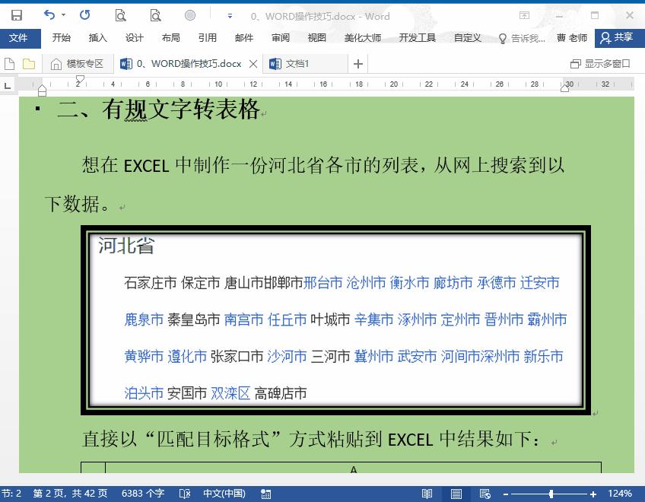Click the Redo/Repeat icon
Image resolution: width=645 pixels, height=502 pixels.
click(x=84, y=15)
